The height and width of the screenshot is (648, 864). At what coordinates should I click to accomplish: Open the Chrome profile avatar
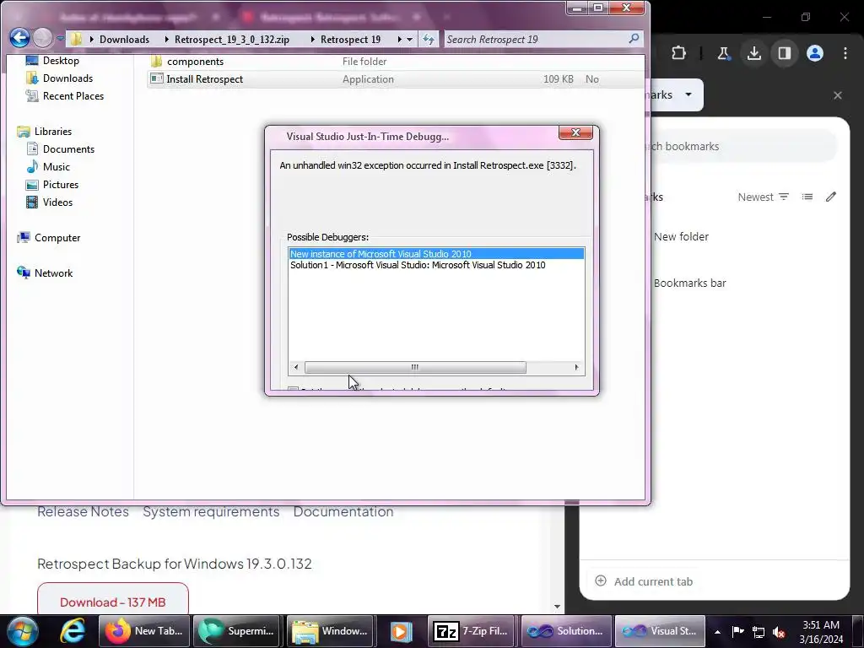[x=815, y=53]
